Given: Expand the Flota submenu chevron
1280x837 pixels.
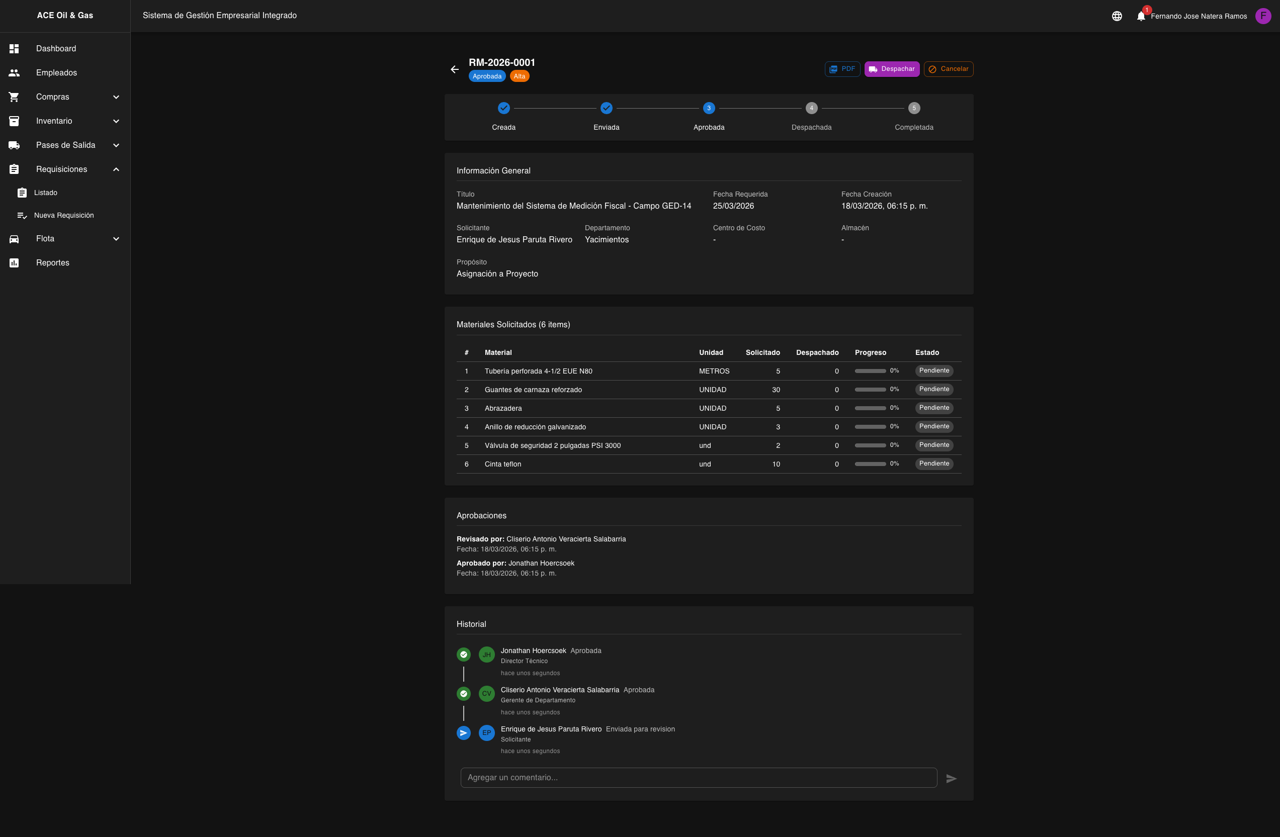Looking at the screenshot, I should tap(116, 239).
